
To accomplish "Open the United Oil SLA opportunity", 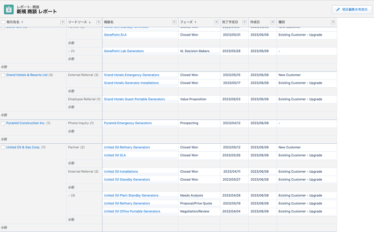I will coord(115,155).
